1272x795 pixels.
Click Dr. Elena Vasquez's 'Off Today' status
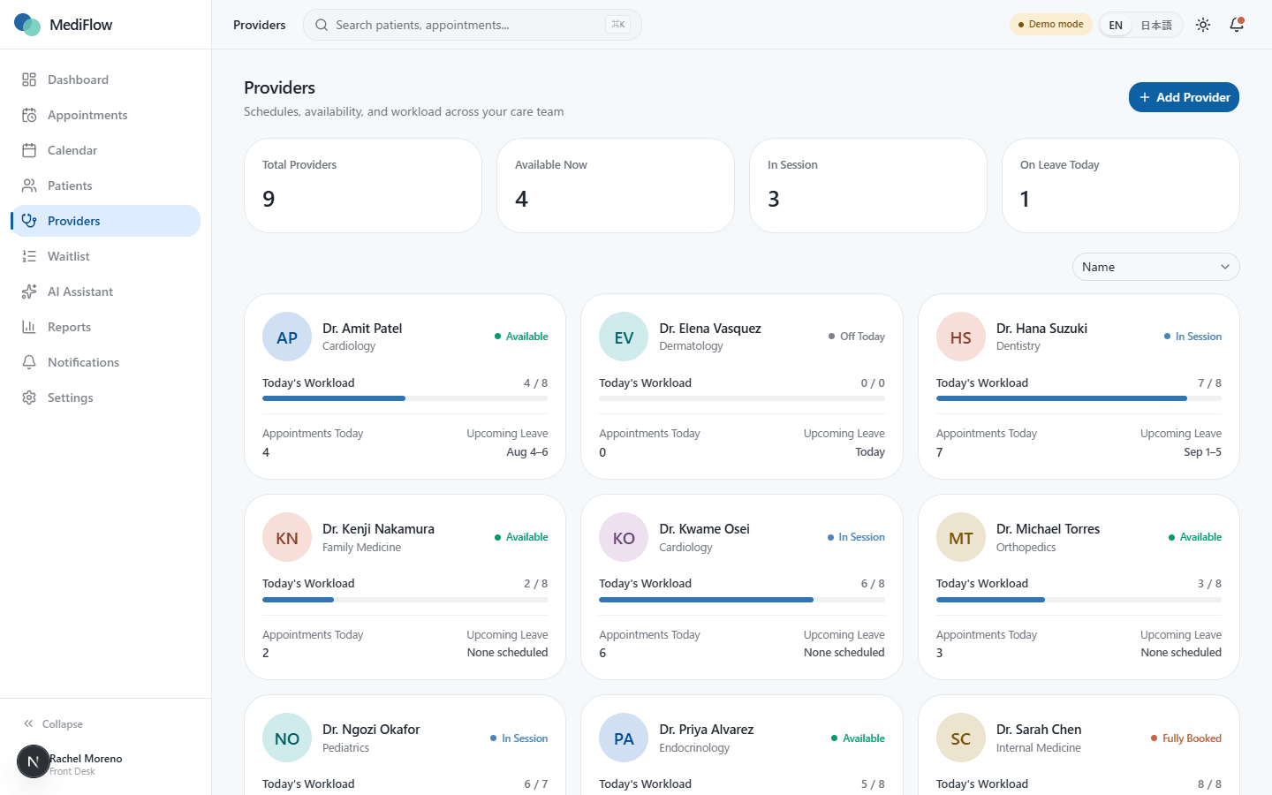(x=857, y=337)
